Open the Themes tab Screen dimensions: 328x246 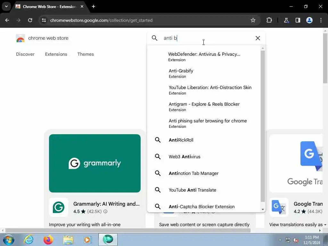(x=86, y=54)
